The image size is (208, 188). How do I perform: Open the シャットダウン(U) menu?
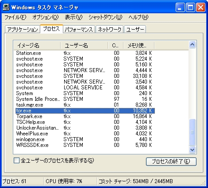pos(105,17)
